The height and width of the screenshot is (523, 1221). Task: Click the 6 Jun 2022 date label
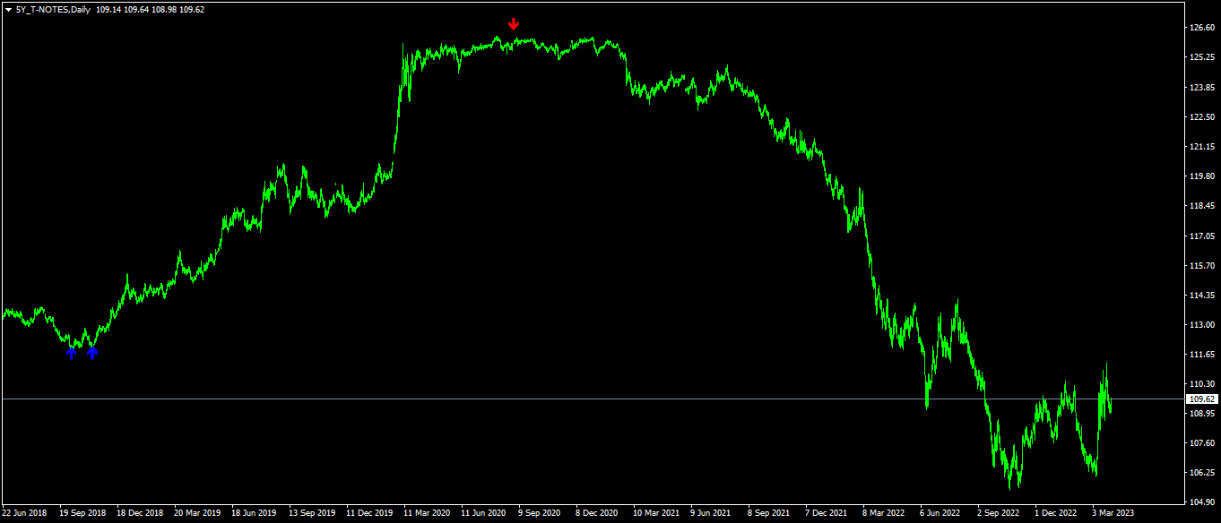(x=941, y=513)
